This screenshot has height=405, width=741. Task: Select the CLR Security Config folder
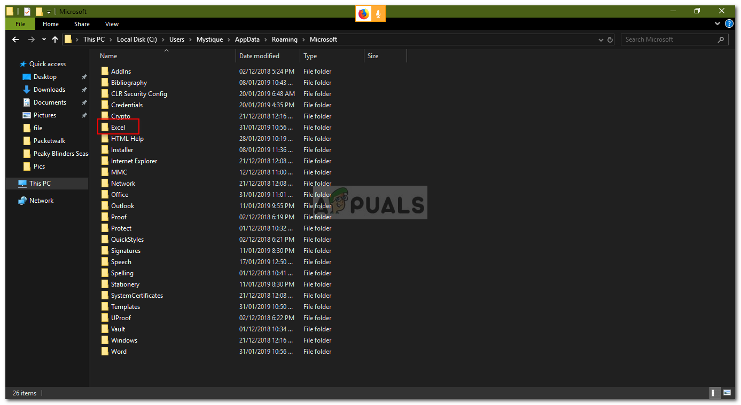pos(139,94)
